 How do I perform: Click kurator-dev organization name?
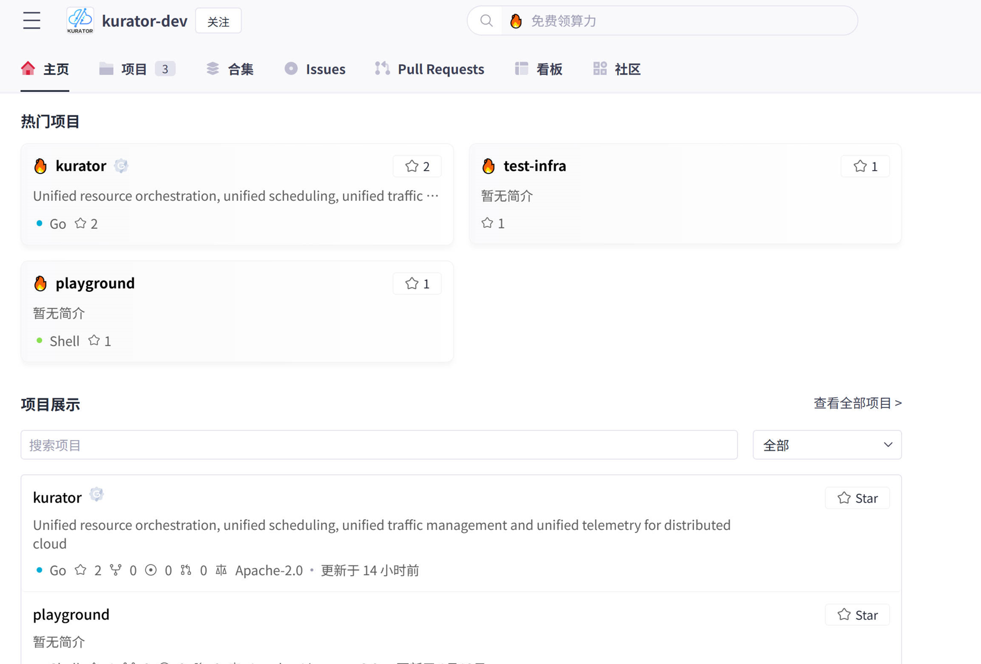pyautogui.click(x=145, y=21)
